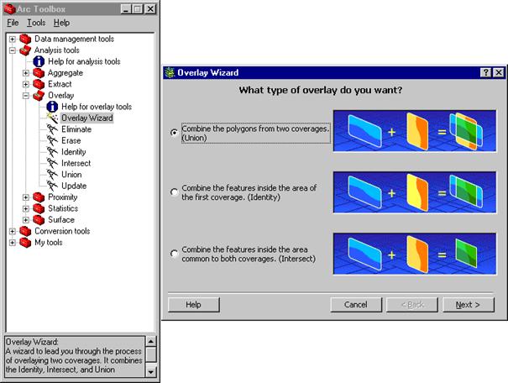Viewport: 508px width, 383px height.
Task: Select the Erase tool icon
Action: click(x=53, y=141)
